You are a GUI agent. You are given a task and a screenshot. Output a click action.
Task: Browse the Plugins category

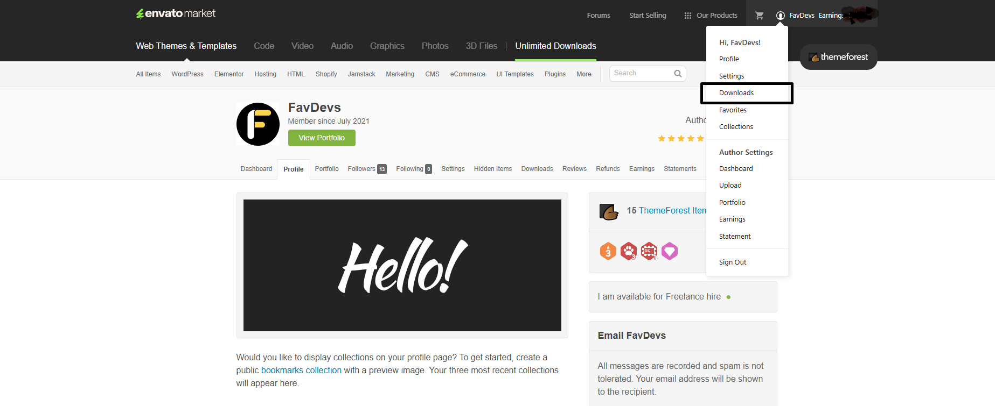tap(555, 74)
